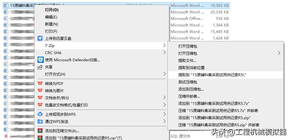The height and width of the screenshot is (140, 291).
Task: Click the Xunlei cloud upload icon
Action: [40, 38]
